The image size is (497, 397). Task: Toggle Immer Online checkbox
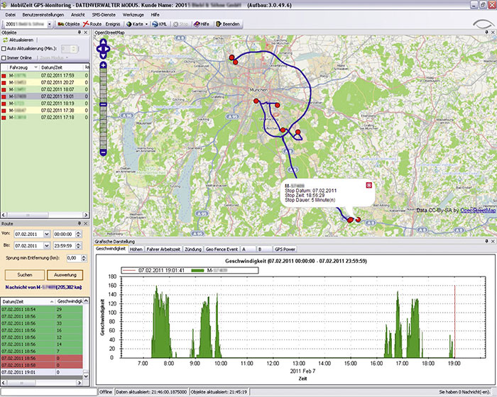(4, 58)
